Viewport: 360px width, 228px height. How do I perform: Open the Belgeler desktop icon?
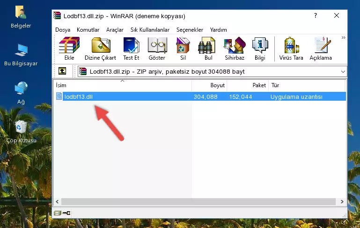[21, 17]
